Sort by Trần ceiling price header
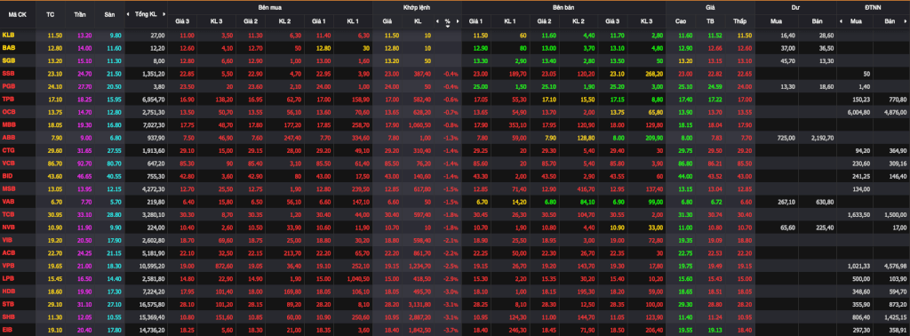Screen dimensions: 910x336 click(79, 14)
